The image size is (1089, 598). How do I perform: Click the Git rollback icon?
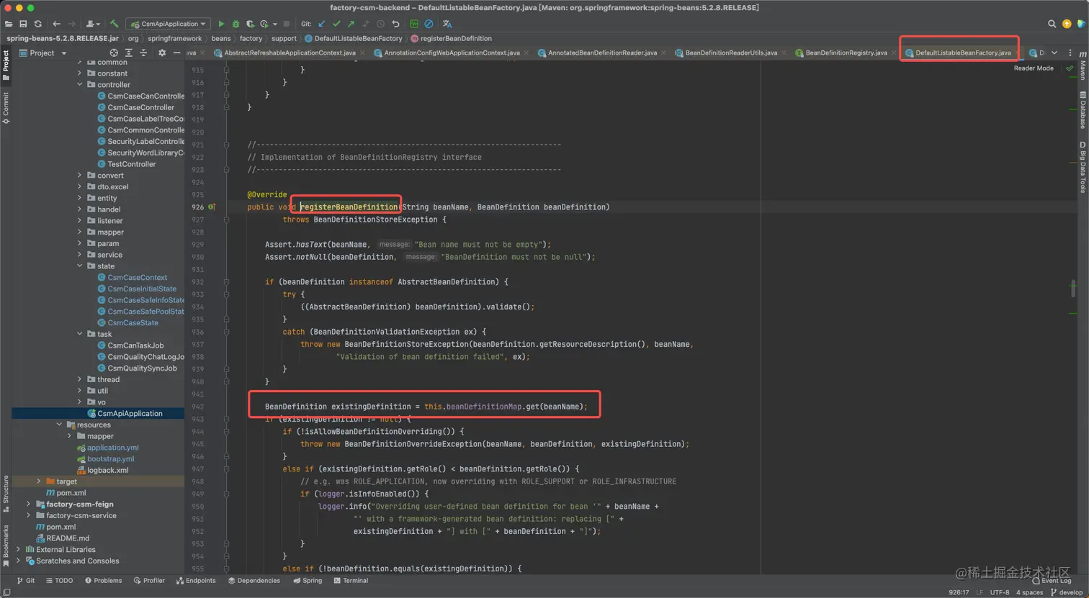(395, 24)
